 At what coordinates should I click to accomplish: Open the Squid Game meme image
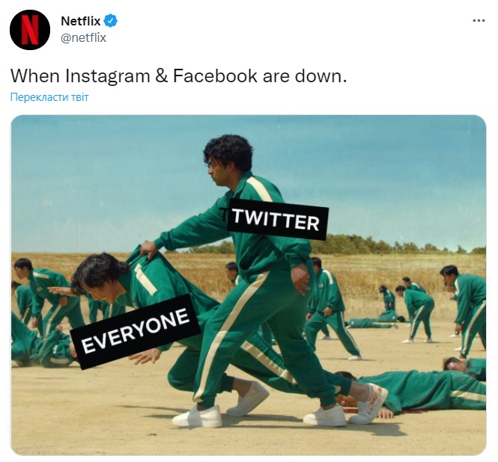(249, 286)
